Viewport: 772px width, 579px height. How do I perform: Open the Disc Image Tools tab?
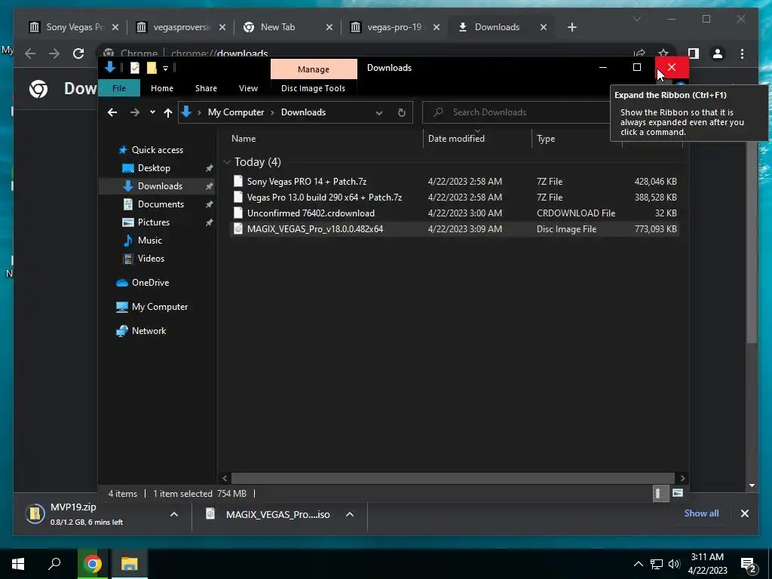pyautogui.click(x=313, y=88)
